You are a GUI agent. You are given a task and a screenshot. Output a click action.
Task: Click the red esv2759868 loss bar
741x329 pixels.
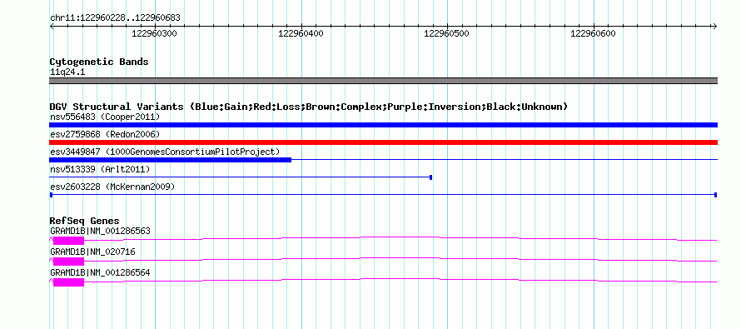(383, 142)
